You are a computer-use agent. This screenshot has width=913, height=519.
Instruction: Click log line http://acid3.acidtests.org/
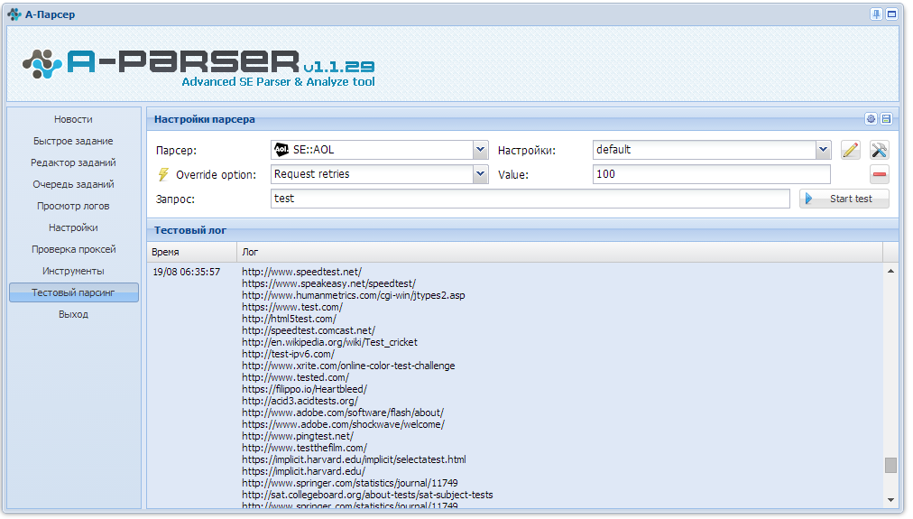coord(300,401)
